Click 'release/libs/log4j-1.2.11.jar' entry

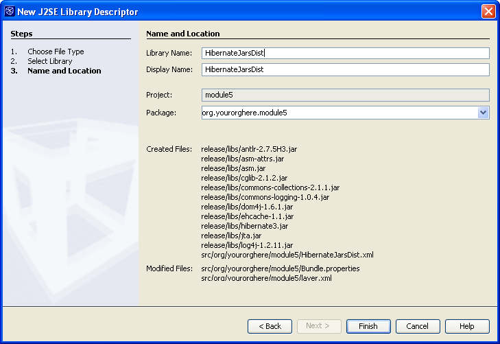click(x=247, y=245)
